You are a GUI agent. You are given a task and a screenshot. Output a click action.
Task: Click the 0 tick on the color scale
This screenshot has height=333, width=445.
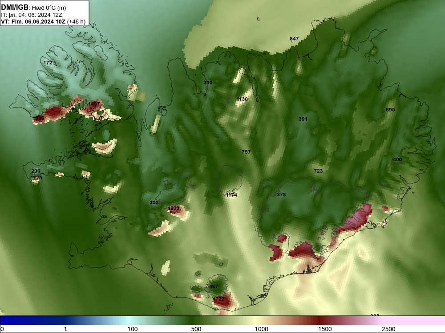tap(2, 329)
